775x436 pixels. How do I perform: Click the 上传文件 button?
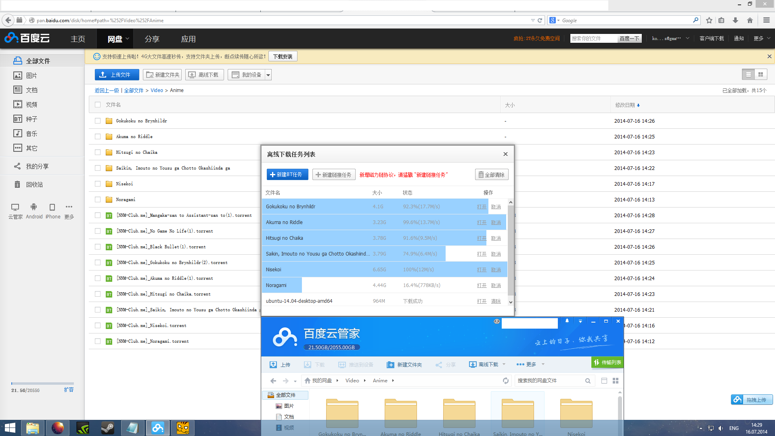(x=117, y=75)
